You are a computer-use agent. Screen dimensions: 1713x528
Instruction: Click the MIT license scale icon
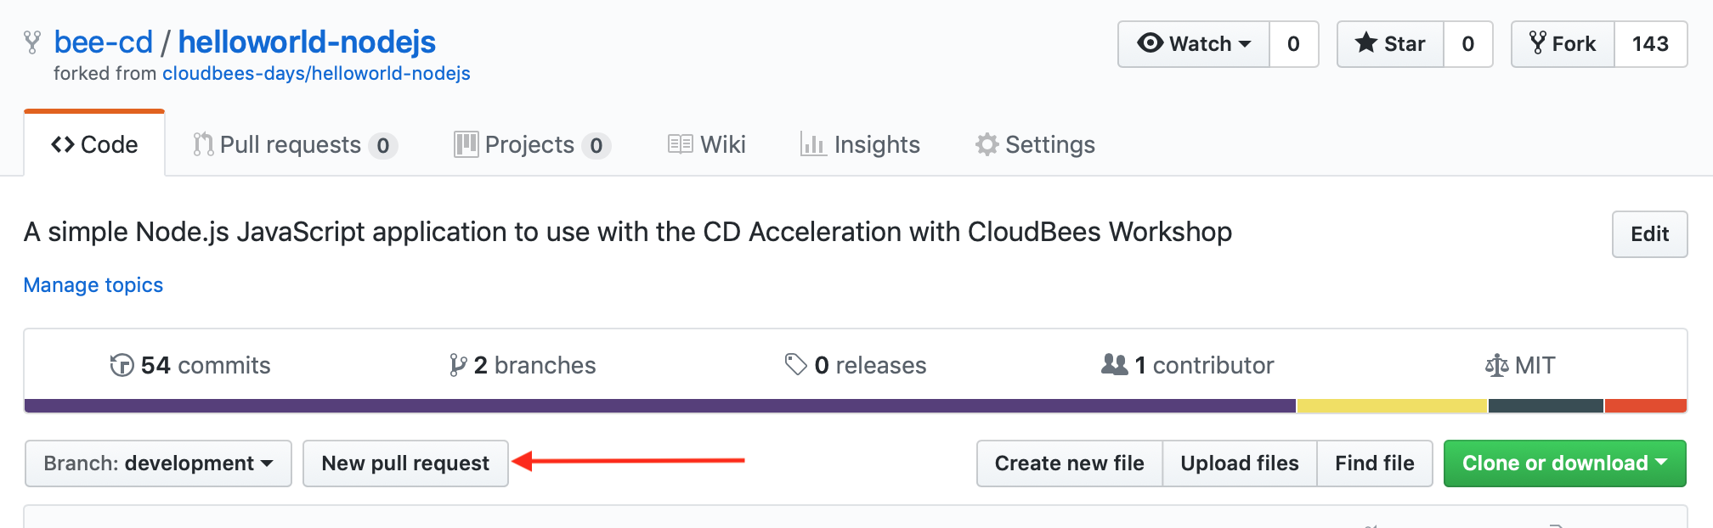1496,366
